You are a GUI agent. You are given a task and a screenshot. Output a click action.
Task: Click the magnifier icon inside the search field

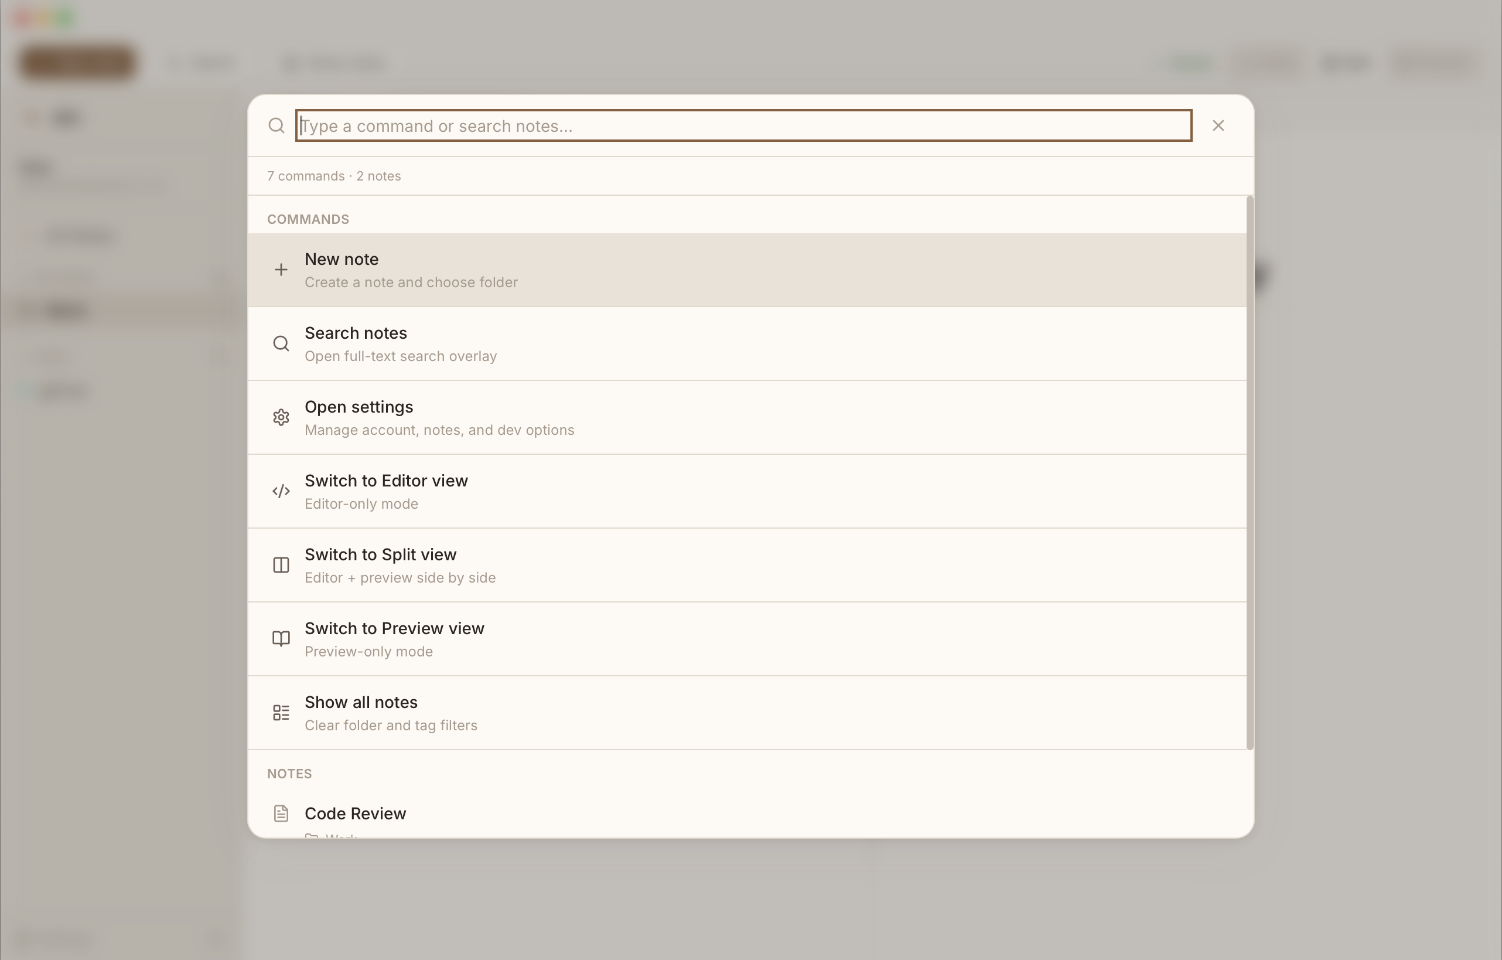276,125
